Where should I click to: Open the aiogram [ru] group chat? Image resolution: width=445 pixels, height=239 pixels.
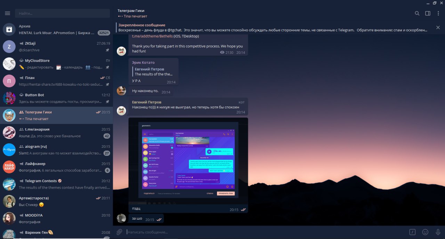56,150
